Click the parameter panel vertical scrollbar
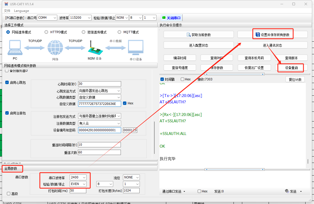314x204 pixels. click(155, 137)
